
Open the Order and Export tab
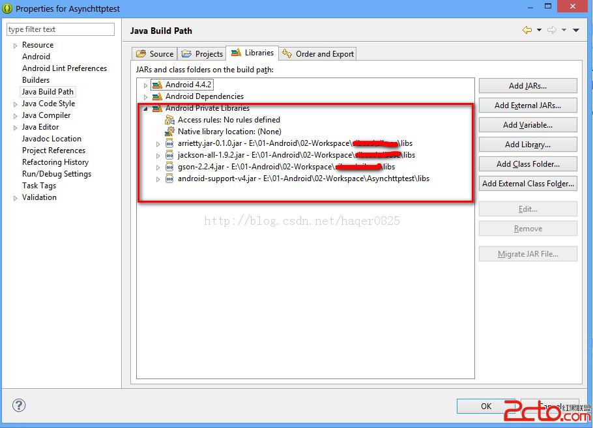(318, 53)
